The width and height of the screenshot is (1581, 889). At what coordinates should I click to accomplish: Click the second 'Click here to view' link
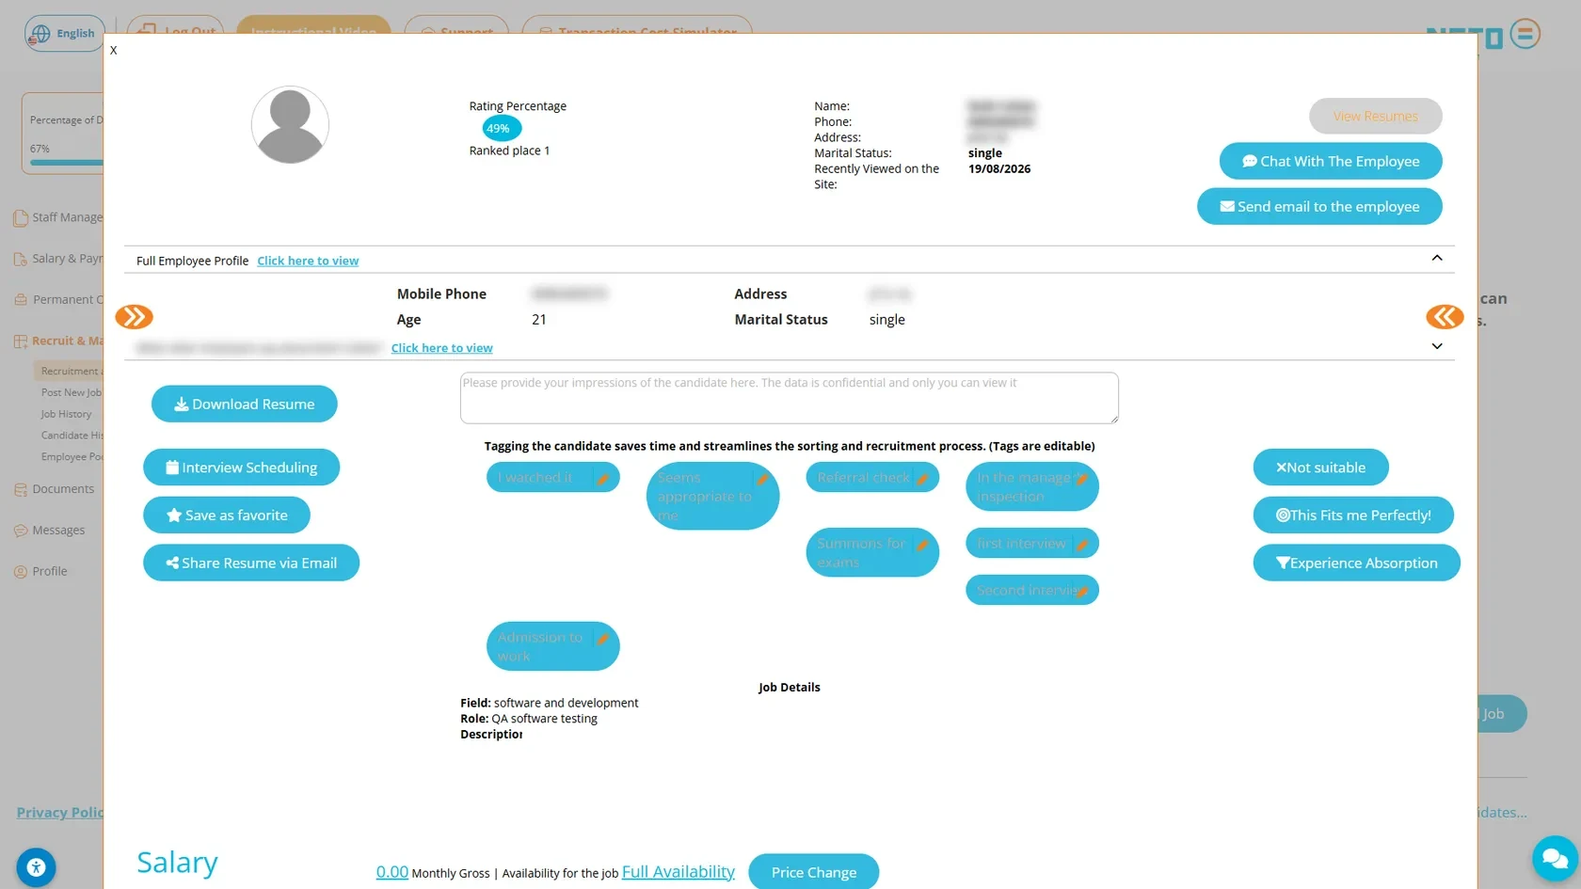point(442,348)
